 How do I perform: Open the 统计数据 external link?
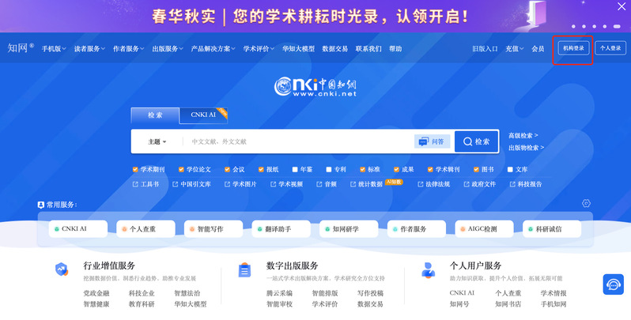(x=367, y=184)
